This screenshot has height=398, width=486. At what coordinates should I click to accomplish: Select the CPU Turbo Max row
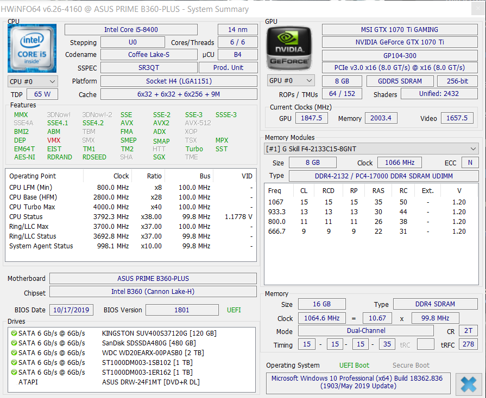[x=131, y=207]
